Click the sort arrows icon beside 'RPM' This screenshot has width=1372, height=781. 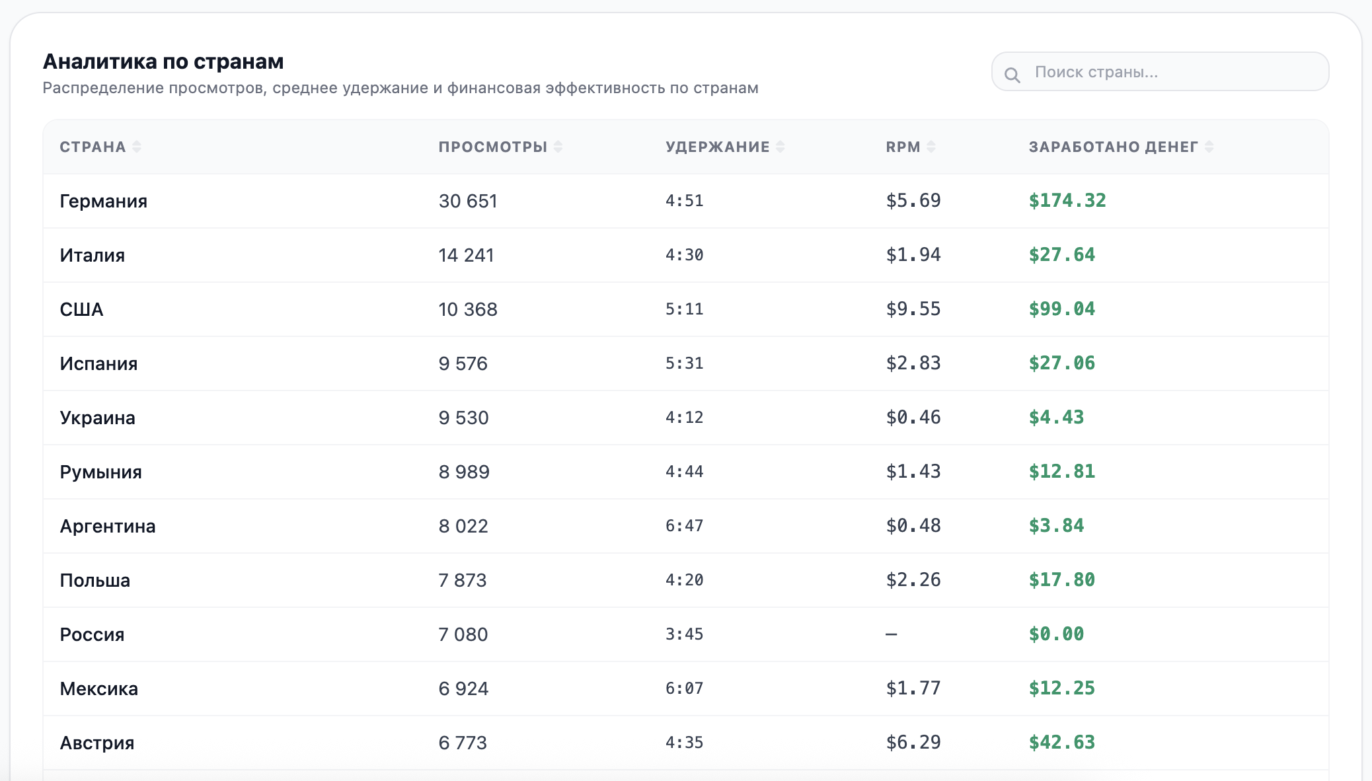point(931,147)
